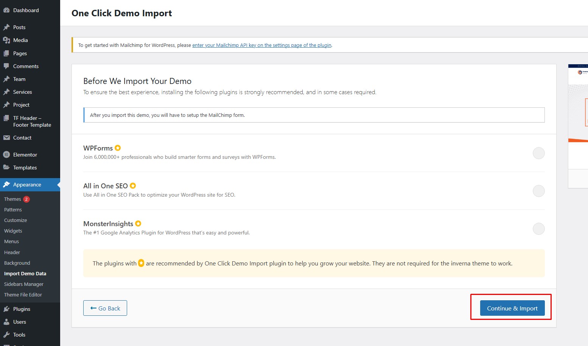Click the Continue & Import button
The width and height of the screenshot is (588, 346).
coord(512,308)
